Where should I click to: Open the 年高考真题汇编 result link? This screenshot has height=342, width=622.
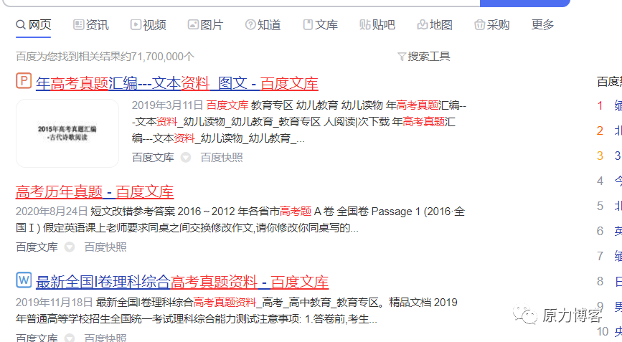177,84
